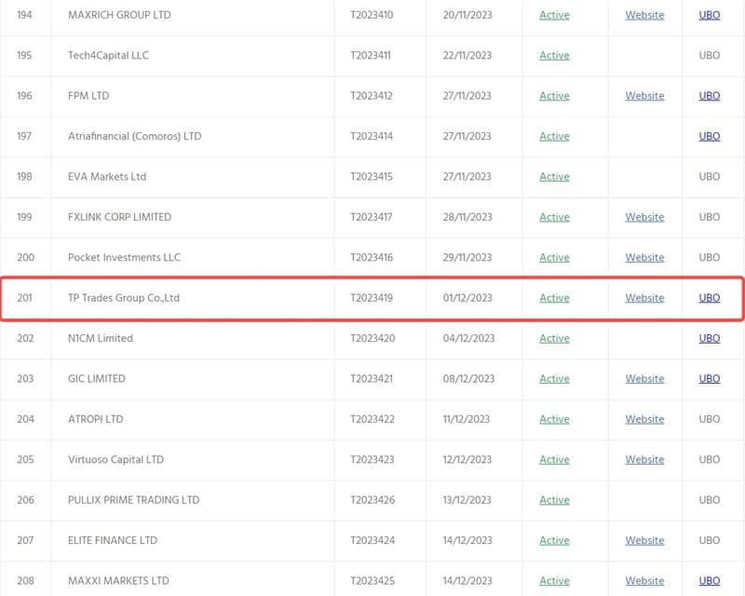Open Website link for GIC LIMITED
The image size is (745, 596).
point(644,379)
